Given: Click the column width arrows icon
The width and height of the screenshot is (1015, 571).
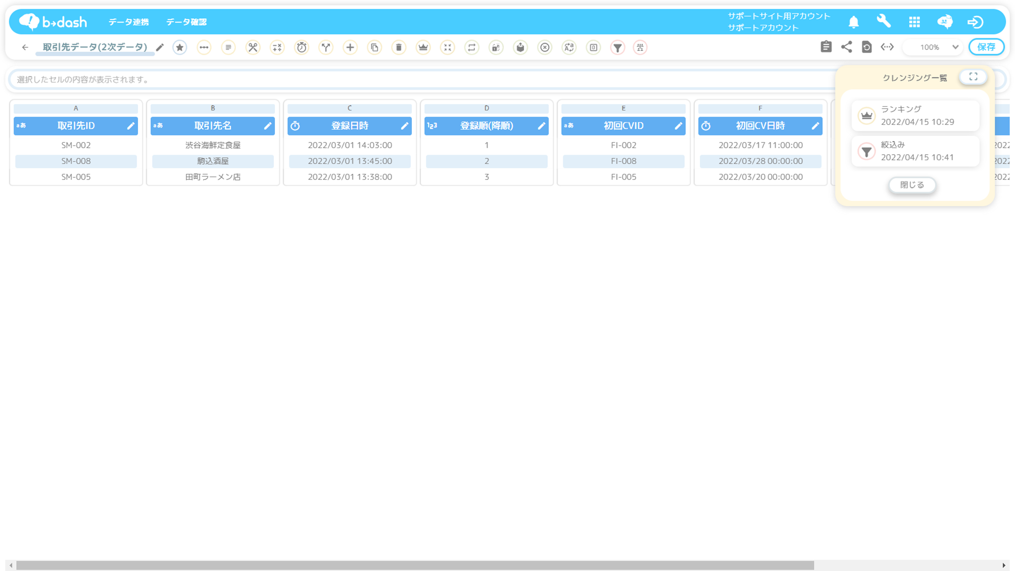Looking at the screenshot, I should 887,47.
